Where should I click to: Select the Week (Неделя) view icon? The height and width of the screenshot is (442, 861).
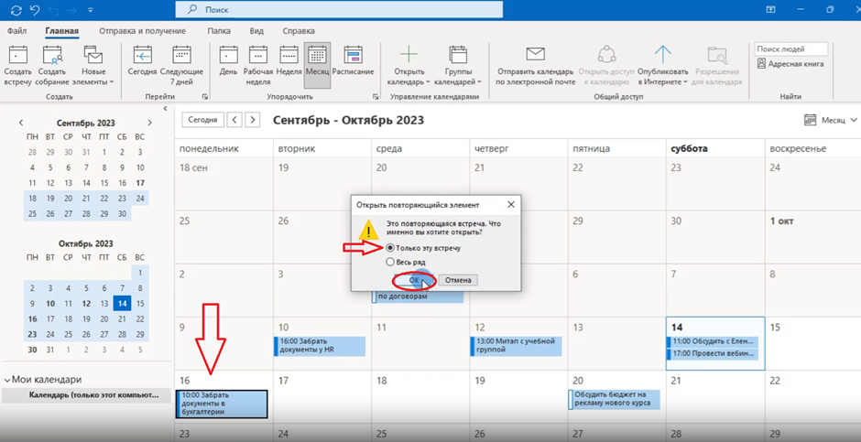coord(289,64)
